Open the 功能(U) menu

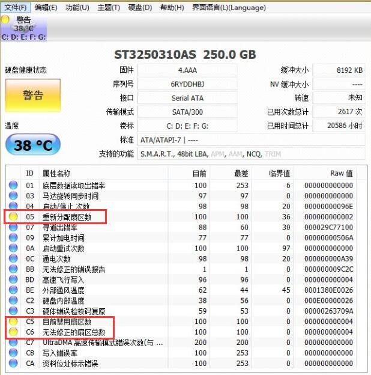coord(77,7)
